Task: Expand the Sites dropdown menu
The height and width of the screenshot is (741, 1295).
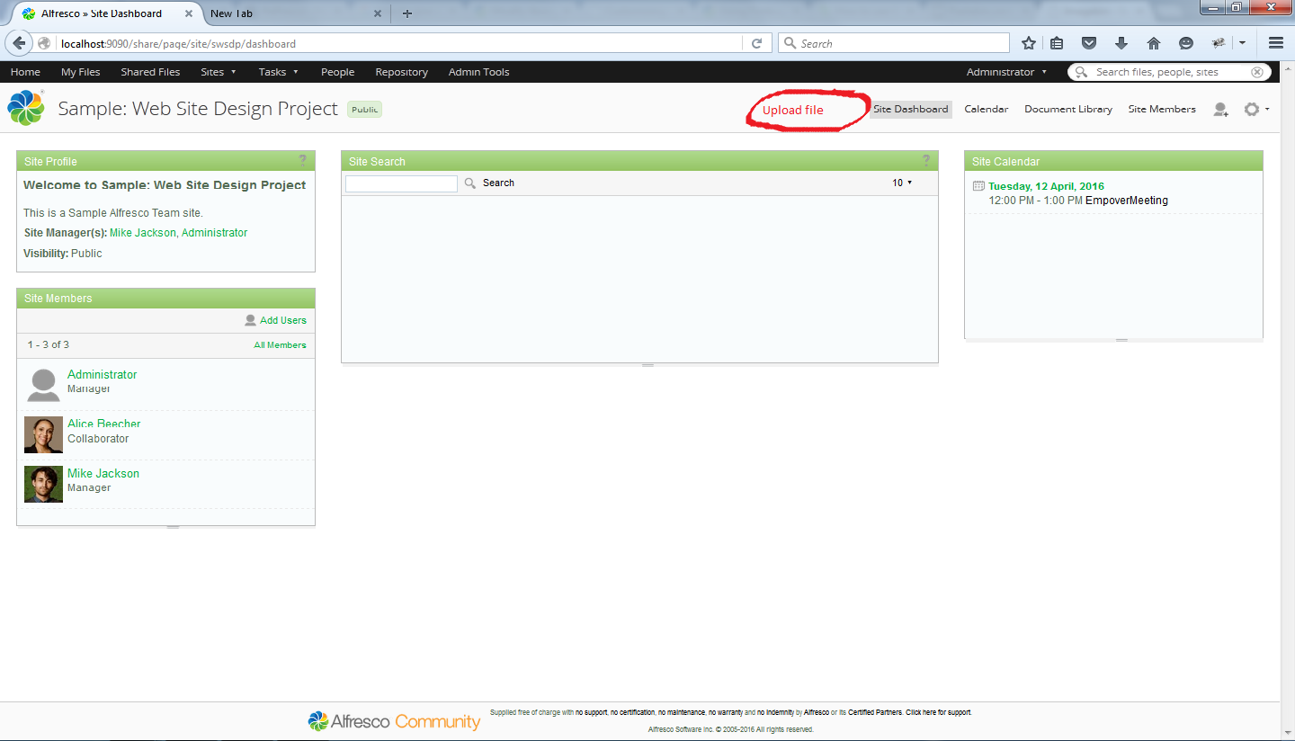Action: [219, 72]
